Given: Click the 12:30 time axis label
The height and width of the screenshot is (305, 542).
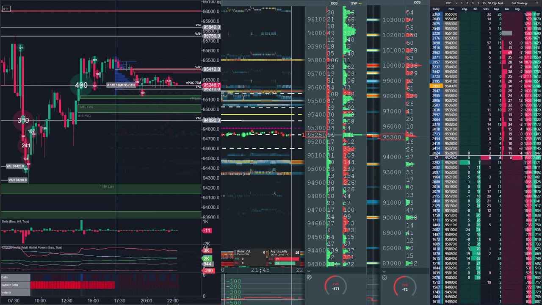Looking at the screenshot, I should click(x=66, y=300).
